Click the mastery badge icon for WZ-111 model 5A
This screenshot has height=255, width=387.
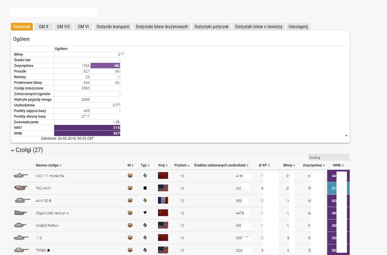130,176
